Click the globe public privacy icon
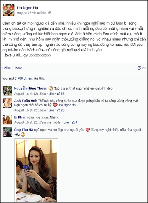Viewport: 148px width, 203px height. [50, 13]
